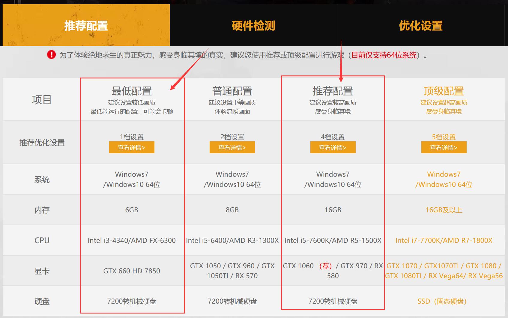This screenshot has width=508, height=318.
Task: Click the 系统 row label
Action: coord(42,179)
